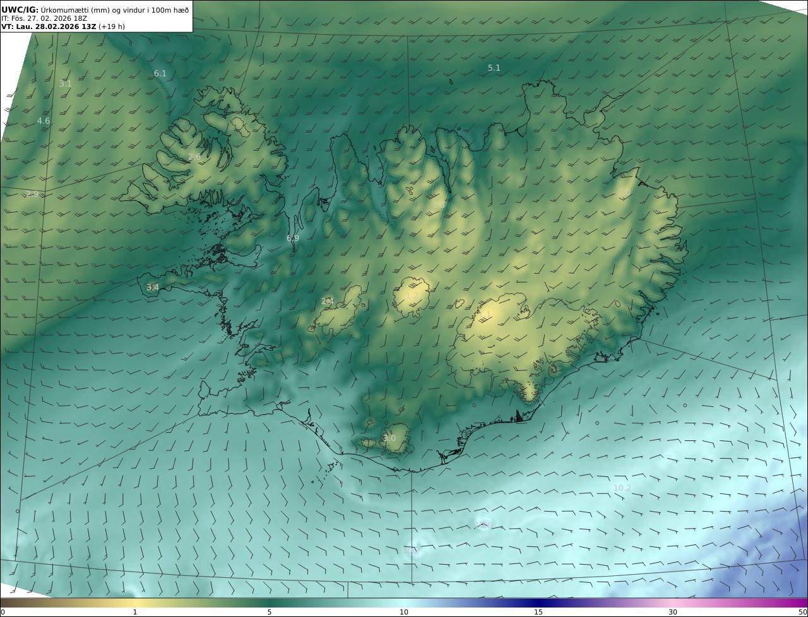Click the colorbar tick label "30"

coord(673,612)
